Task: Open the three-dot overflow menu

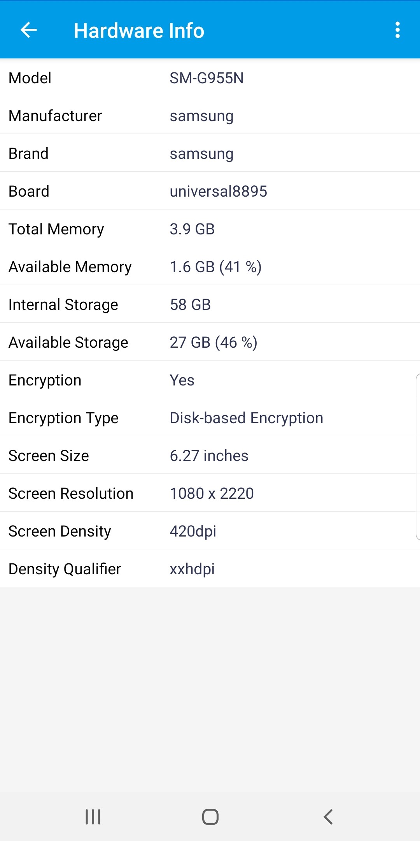Action: point(397,30)
